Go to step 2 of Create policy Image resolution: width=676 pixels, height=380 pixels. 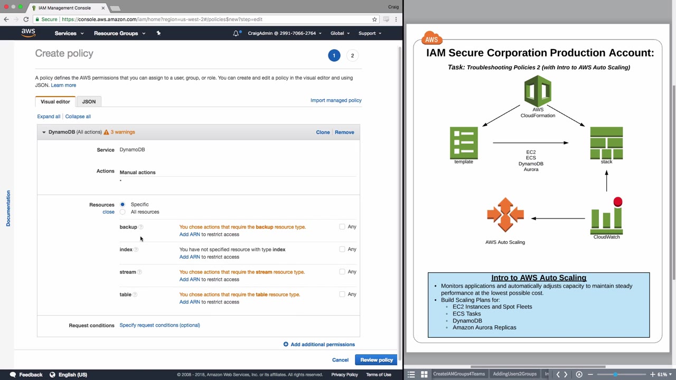(x=352, y=55)
